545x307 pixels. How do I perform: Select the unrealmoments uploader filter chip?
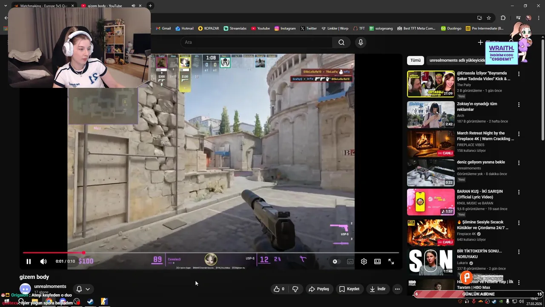(x=457, y=60)
